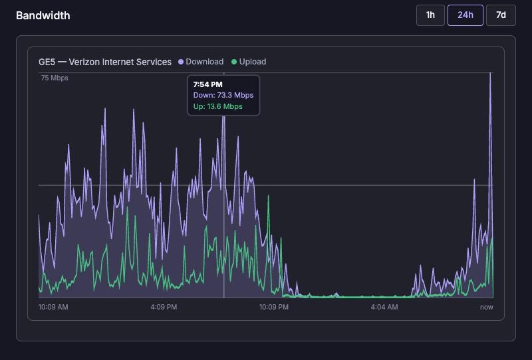Click the green Upload legend dot
Screen dimensions: 532x360
(x=234, y=62)
